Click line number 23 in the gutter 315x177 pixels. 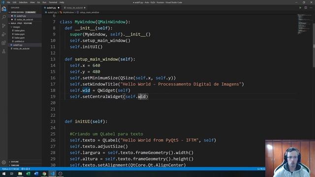tap(53, 121)
